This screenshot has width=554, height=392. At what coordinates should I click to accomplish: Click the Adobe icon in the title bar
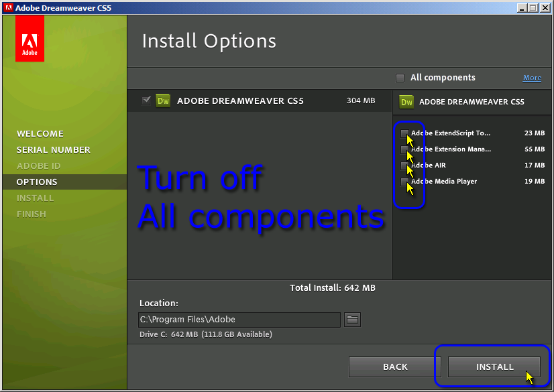coord(8,8)
